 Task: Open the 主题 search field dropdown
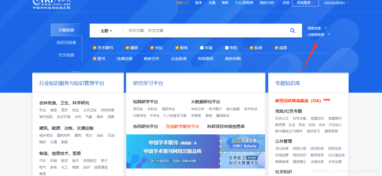tap(106, 31)
